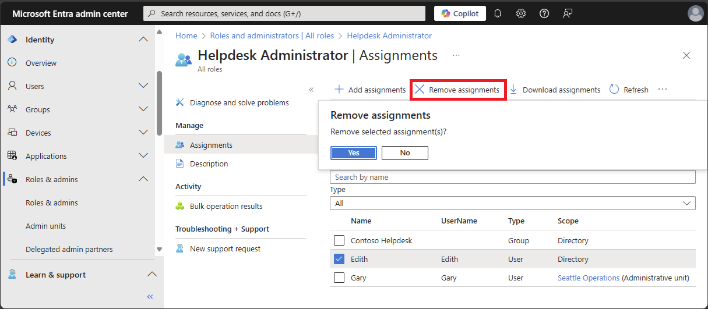The image size is (708, 309).
Task: Select the Gary row checkbox
Action: point(339,278)
